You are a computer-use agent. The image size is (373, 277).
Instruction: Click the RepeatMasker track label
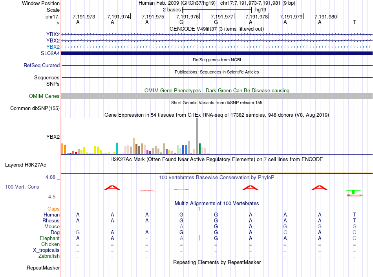pyautogui.click(x=43, y=268)
